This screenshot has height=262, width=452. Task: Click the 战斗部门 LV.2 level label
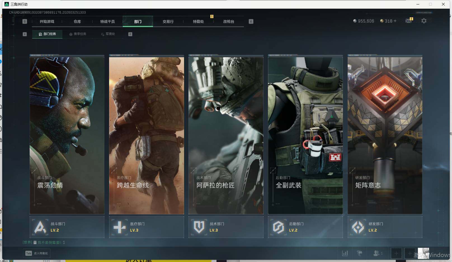(x=55, y=230)
